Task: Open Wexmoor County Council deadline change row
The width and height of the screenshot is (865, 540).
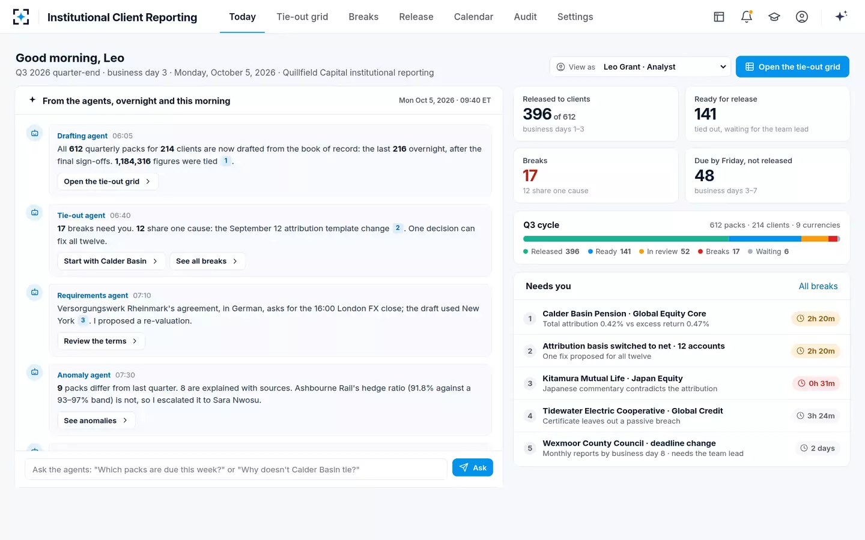Action: pos(682,448)
